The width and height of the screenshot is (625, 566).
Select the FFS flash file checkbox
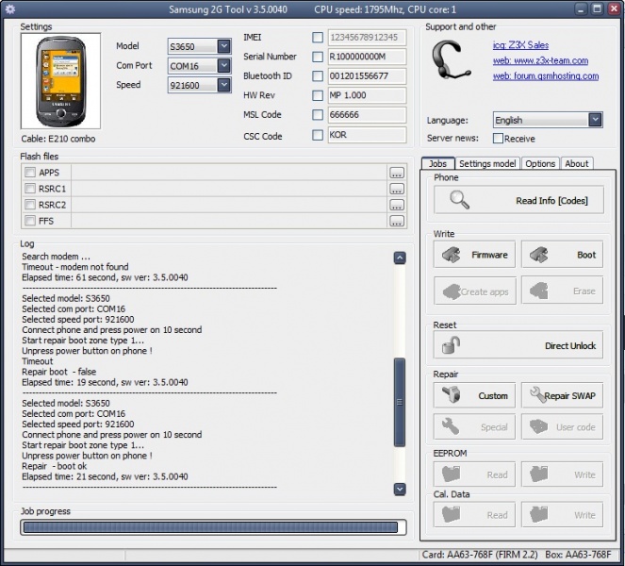pyautogui.click(x=30, y=221)
